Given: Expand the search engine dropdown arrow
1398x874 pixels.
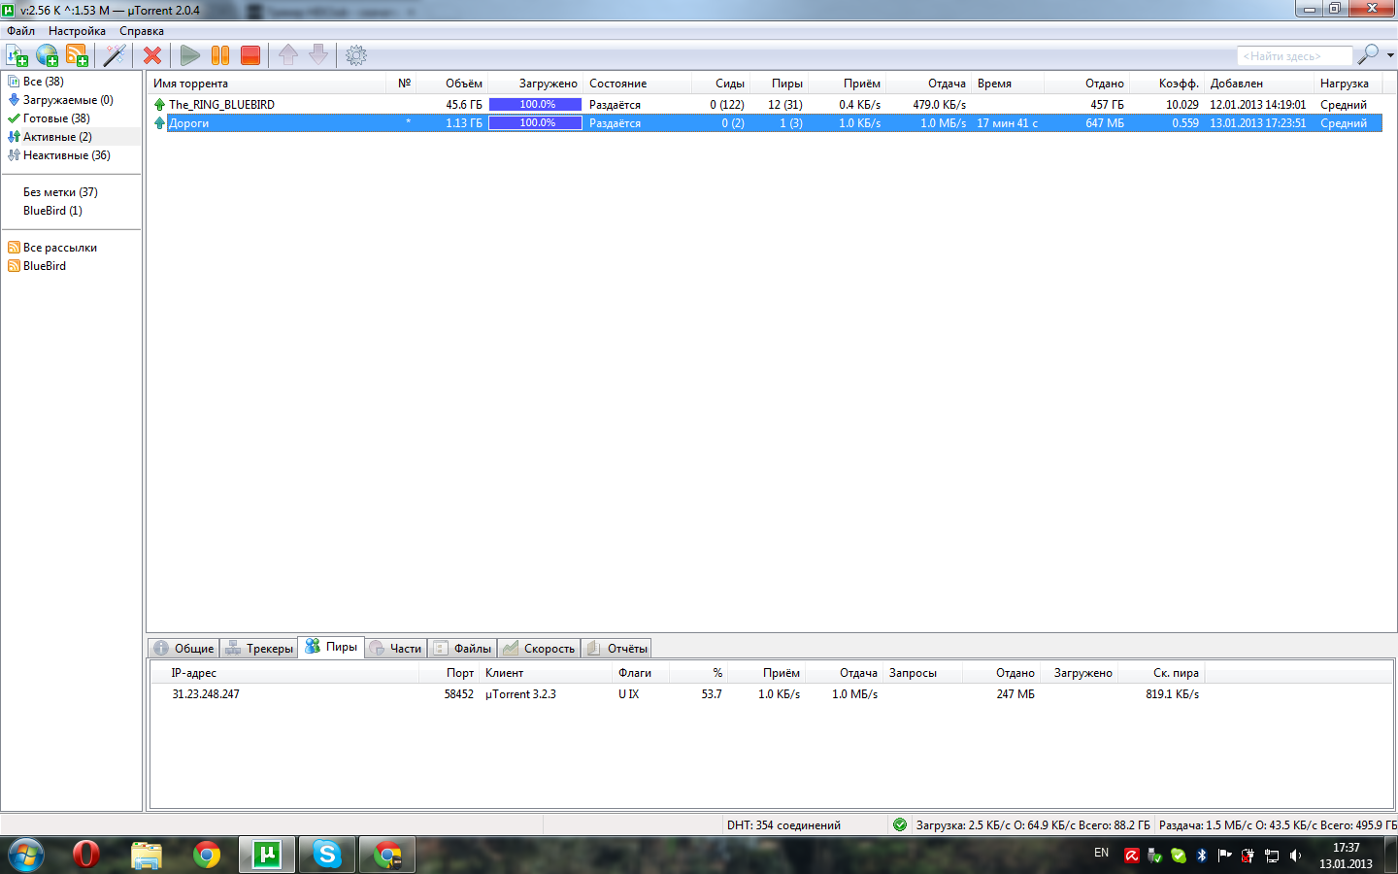Looking at the screenshot, I should tap(1390, 55).
